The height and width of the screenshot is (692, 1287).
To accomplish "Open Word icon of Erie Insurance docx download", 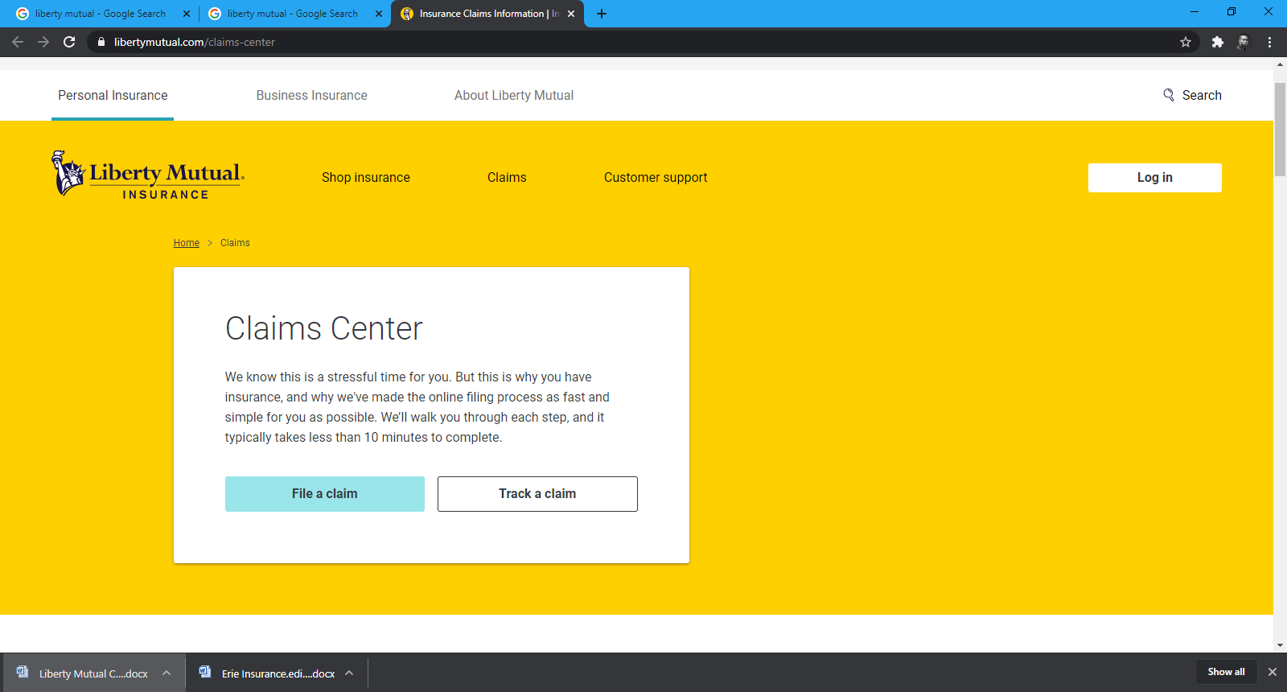I will [205, 672].
